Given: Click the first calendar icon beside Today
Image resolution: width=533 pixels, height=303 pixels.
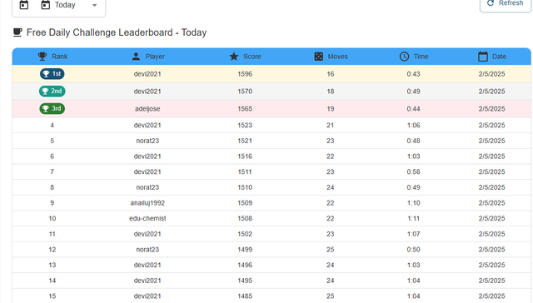Looking at the screenshot, I should pos(24,4).
